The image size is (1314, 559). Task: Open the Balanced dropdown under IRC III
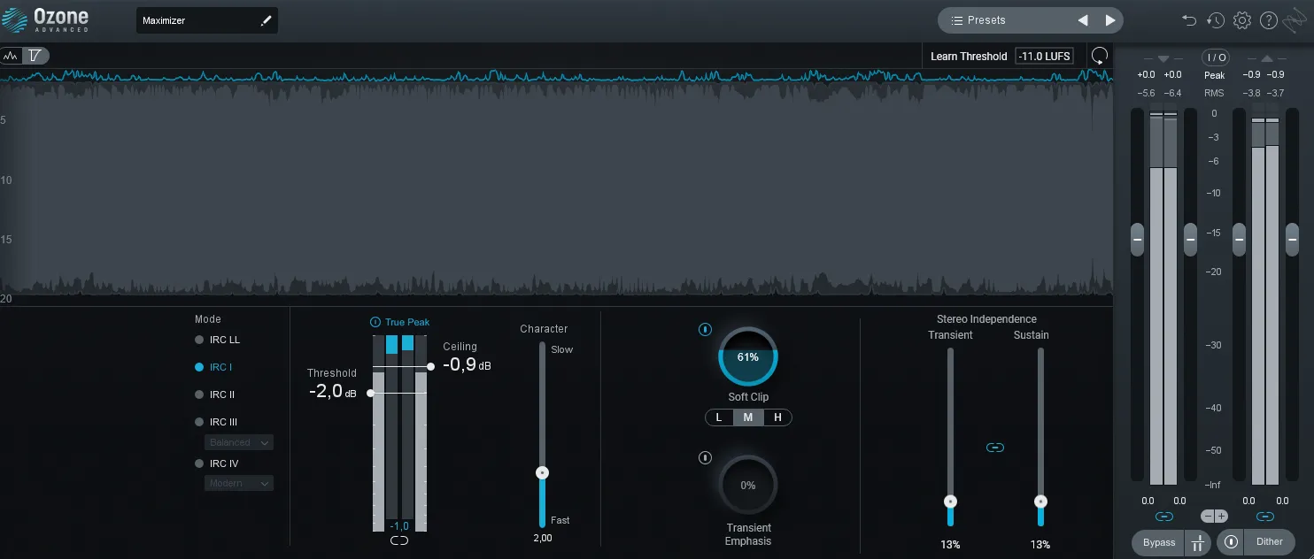238,441
